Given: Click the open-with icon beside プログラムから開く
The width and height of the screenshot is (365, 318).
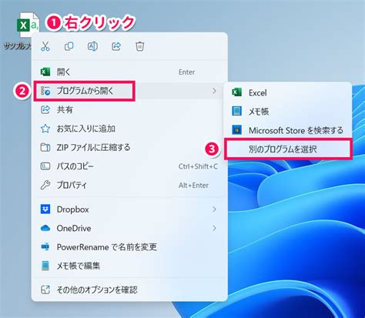Looking at the screenshot, I should (45, 91).
